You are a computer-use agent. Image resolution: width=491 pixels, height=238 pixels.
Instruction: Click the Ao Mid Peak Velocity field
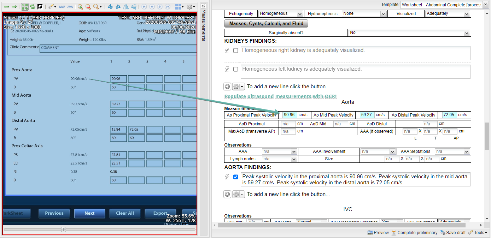point(367,115)
